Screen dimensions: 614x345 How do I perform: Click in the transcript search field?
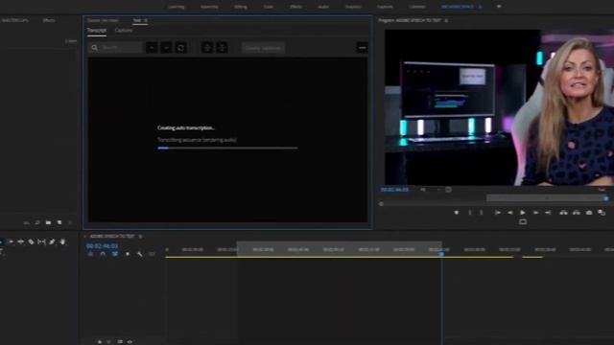click(116, 48)
